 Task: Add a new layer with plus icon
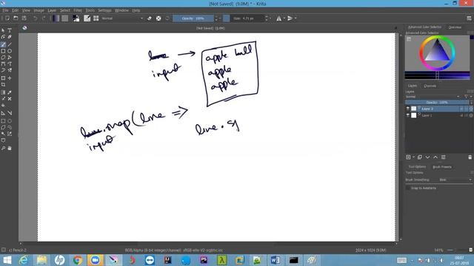(408, 157)
